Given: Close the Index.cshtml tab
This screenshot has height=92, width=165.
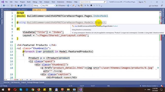Looking at the screenshot, I should [x=45, y=10].
